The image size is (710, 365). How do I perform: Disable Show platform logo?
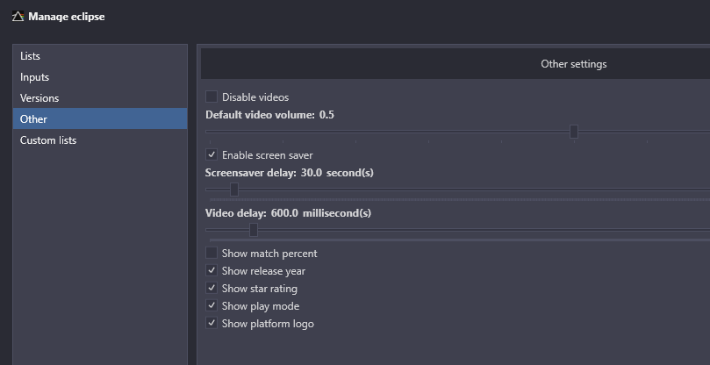click(212, 324)
